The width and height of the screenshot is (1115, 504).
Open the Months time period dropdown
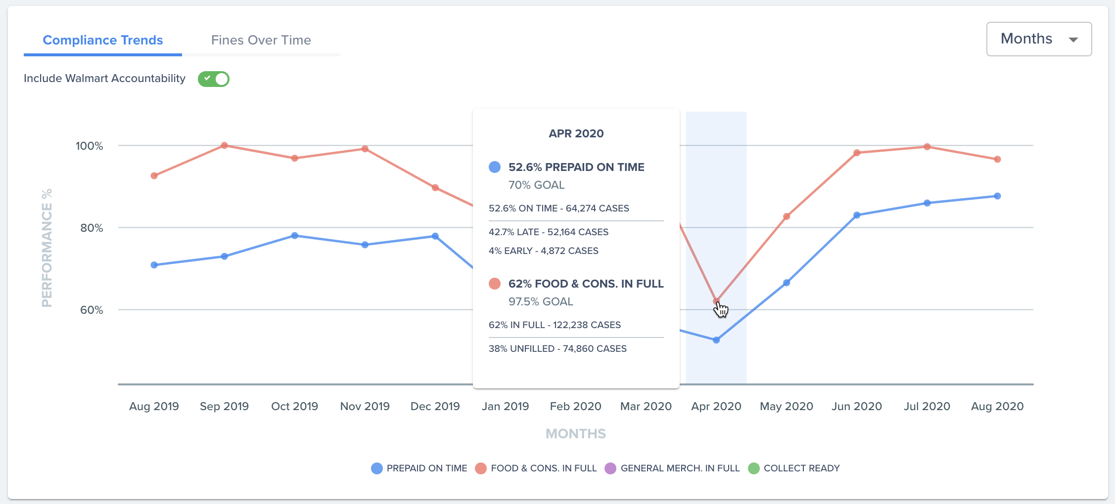pos(1039,39)
